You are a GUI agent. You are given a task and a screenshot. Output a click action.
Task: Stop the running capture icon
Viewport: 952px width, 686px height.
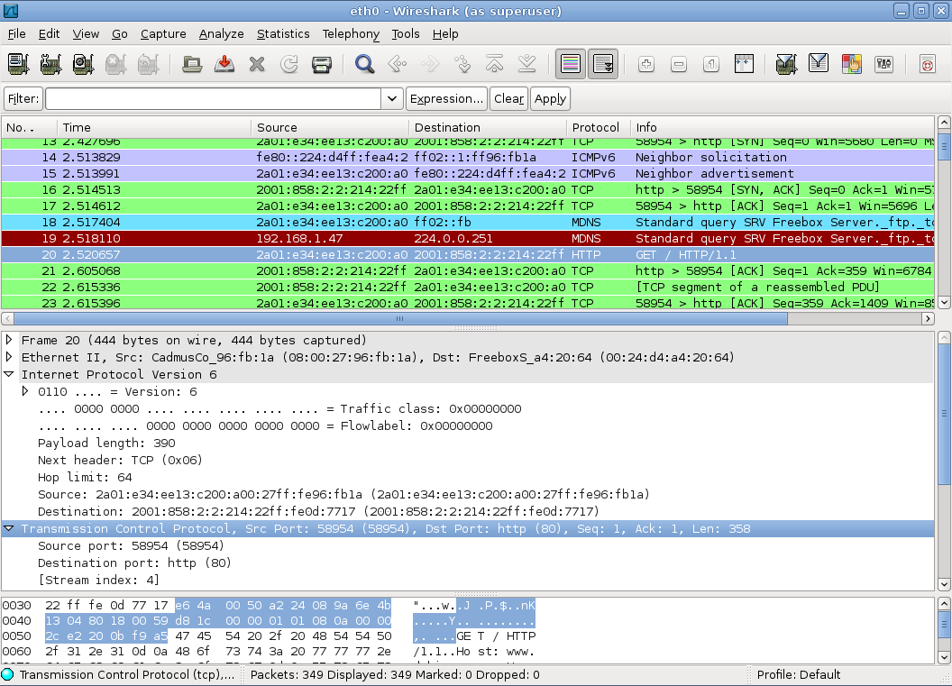[x=115, y=64]
